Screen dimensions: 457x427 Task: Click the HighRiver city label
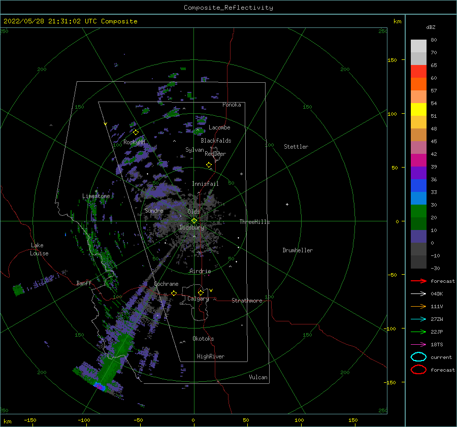click(x=211, y=356)
